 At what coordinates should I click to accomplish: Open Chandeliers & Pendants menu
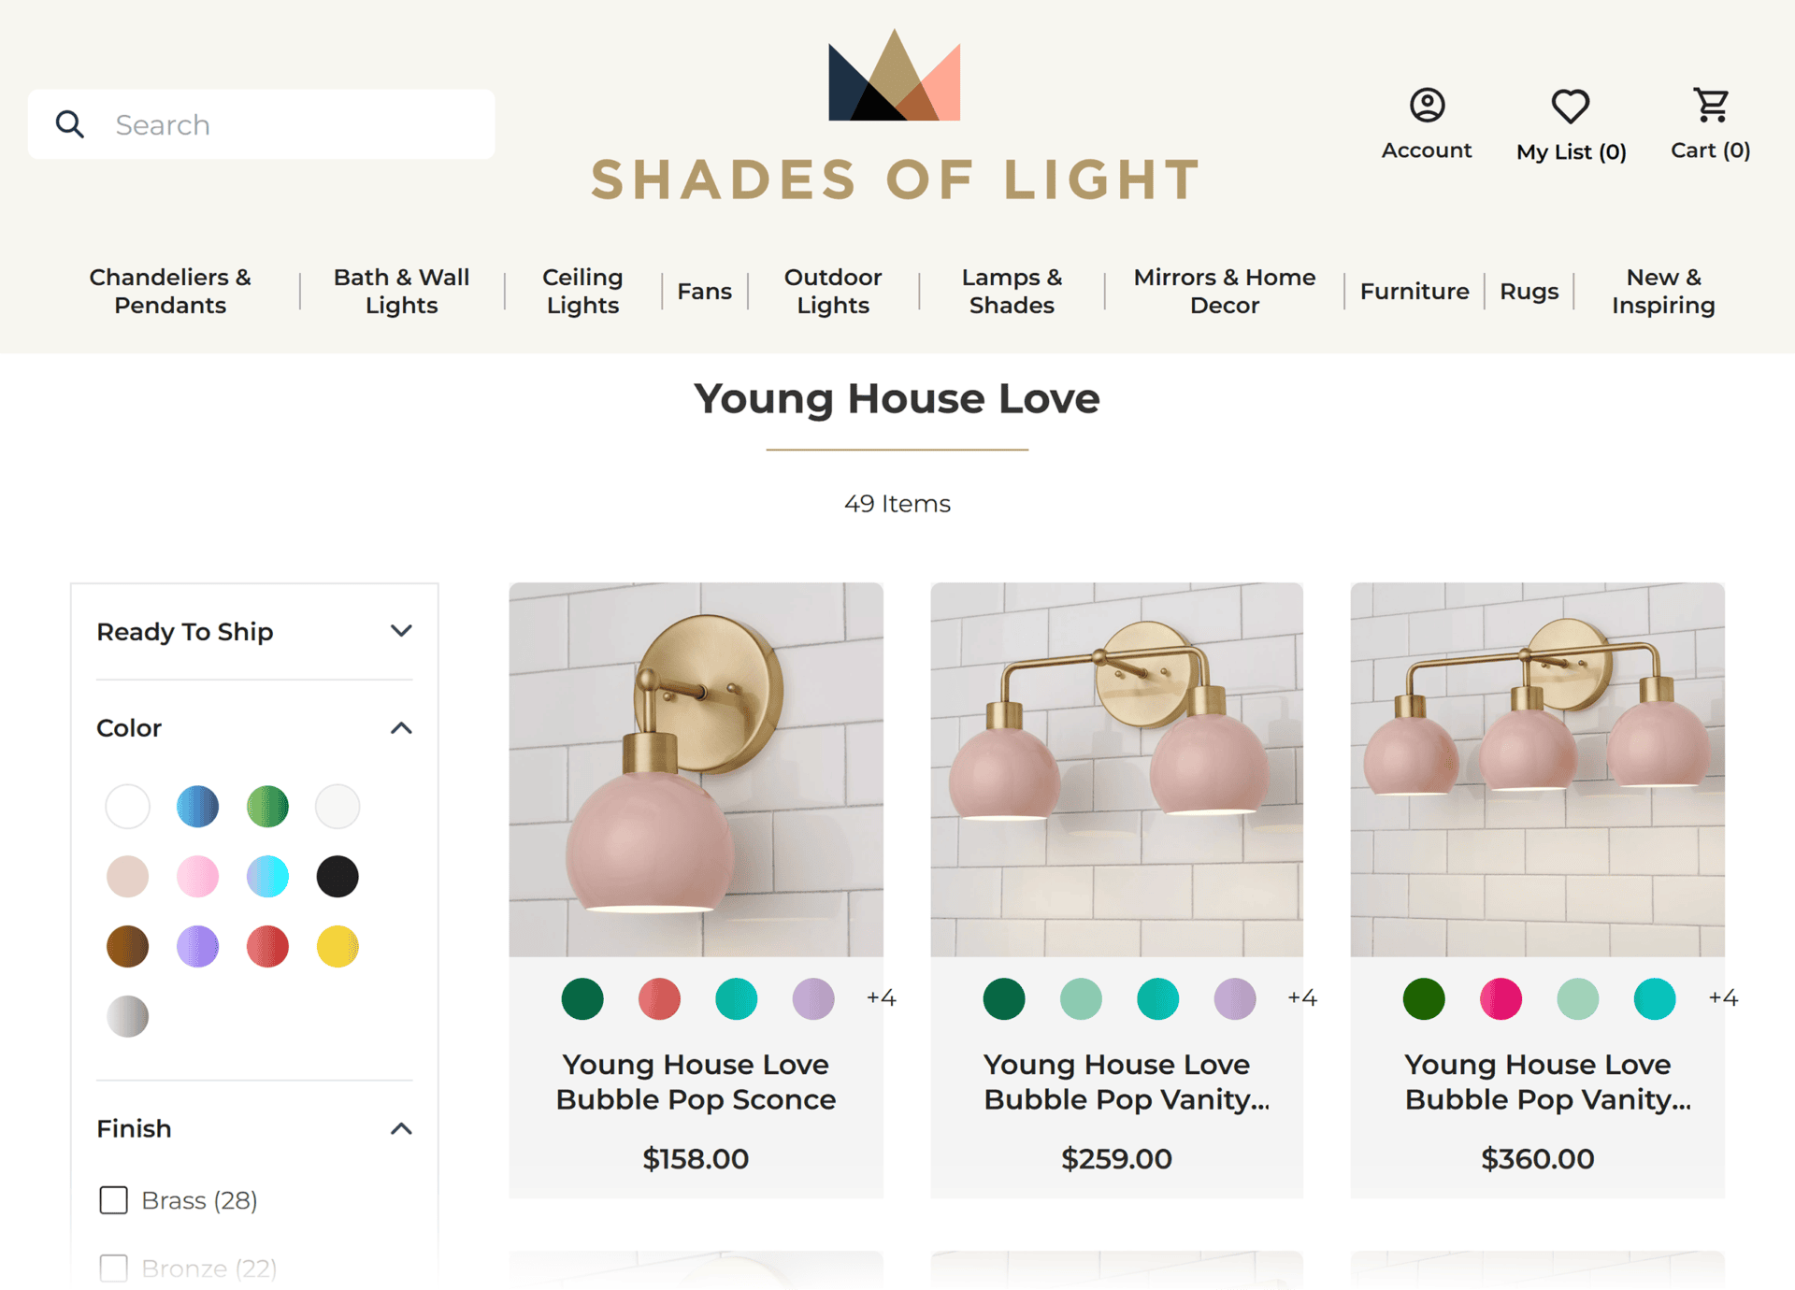pos(170,292)
